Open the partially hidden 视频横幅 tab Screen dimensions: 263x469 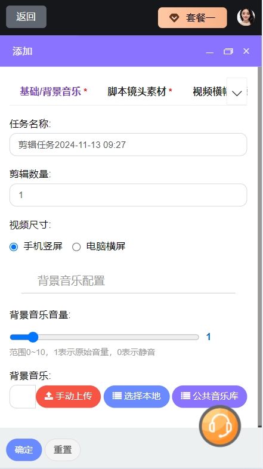[x=209, y=91]
